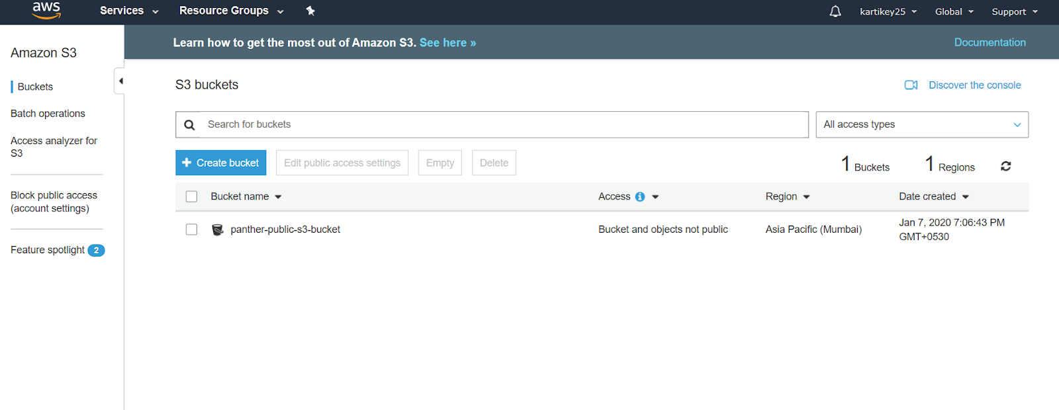Open Block public access account settings
The width and height of the screenshot is (1059, 410).
(54, 202)
